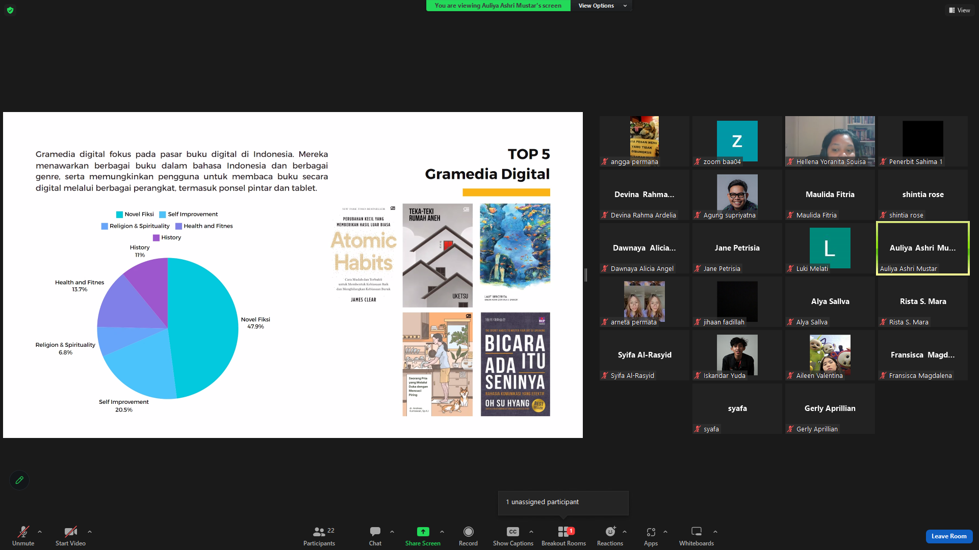Image resolution: width=979 pixels, height=550 pixels.
Task: Click the muted mic icon for Rista S. Mara
Action: [x=883, y=322]
